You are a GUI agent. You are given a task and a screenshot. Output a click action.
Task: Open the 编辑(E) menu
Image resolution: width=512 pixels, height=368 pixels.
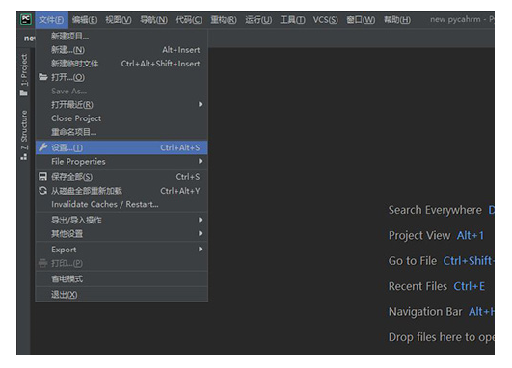tap(85, 20)
